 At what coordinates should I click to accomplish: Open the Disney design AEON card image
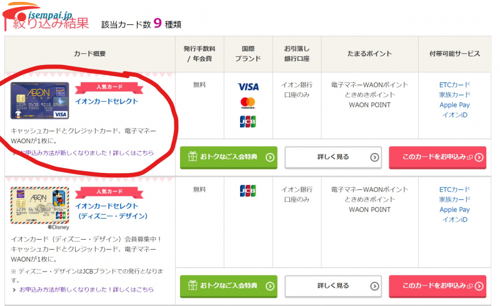40,205
